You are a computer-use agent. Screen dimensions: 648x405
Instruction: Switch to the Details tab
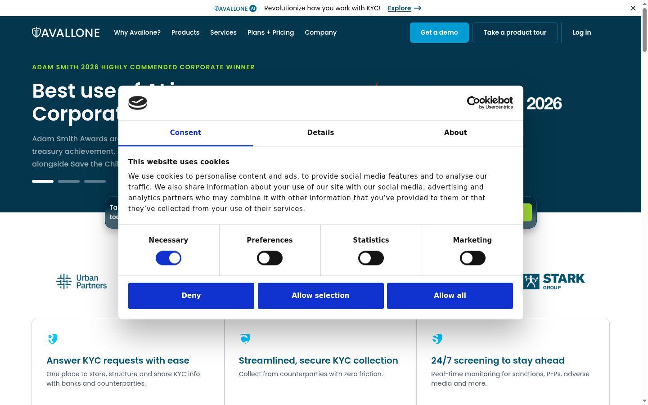320,133
